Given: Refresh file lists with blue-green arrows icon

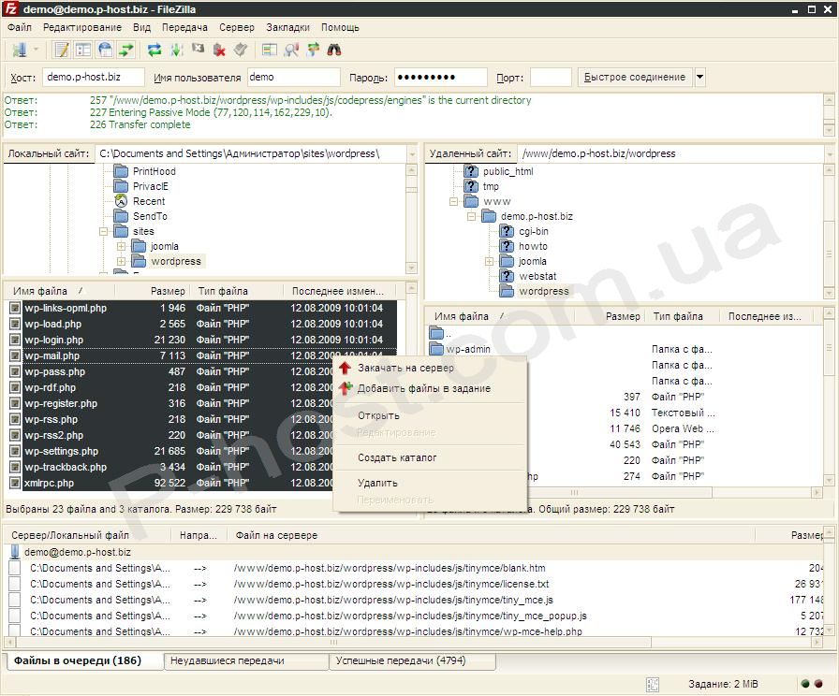Looking at the screenshot, I should point(155,51).
